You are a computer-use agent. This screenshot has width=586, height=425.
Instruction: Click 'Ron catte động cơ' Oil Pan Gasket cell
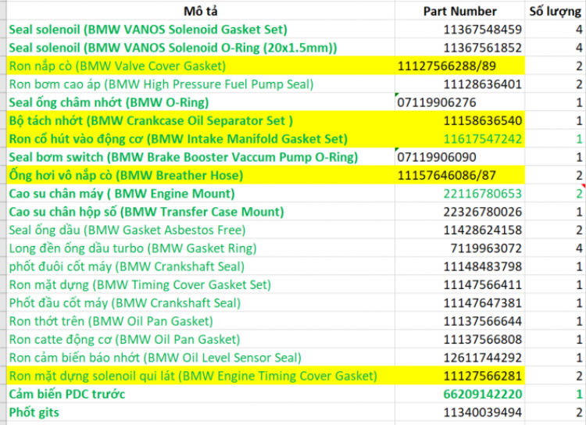point(201,339)
